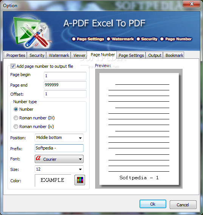Click the red font 'a' icon
Viewport: 203px width, 215px height.
pyautogui.click(x=38, y=159)
